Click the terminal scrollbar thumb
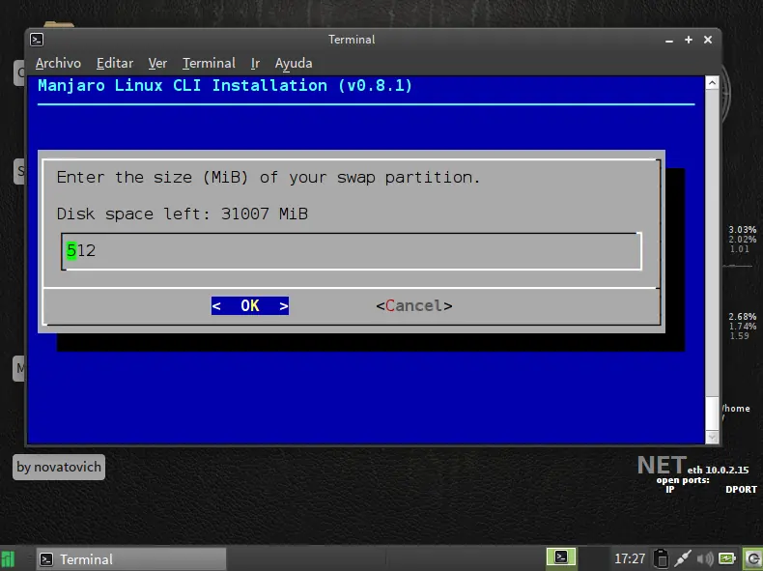 [x=712, y=414]
